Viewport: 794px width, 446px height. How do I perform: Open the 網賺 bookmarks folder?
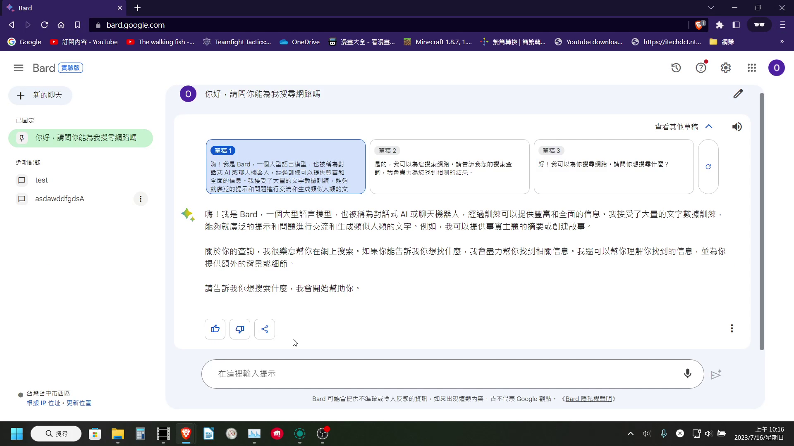pos(722,42)
